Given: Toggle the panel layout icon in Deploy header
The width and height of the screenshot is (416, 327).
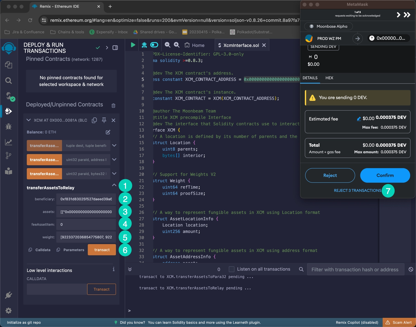Looking at the screenshot, I should [x=115, y=48].
